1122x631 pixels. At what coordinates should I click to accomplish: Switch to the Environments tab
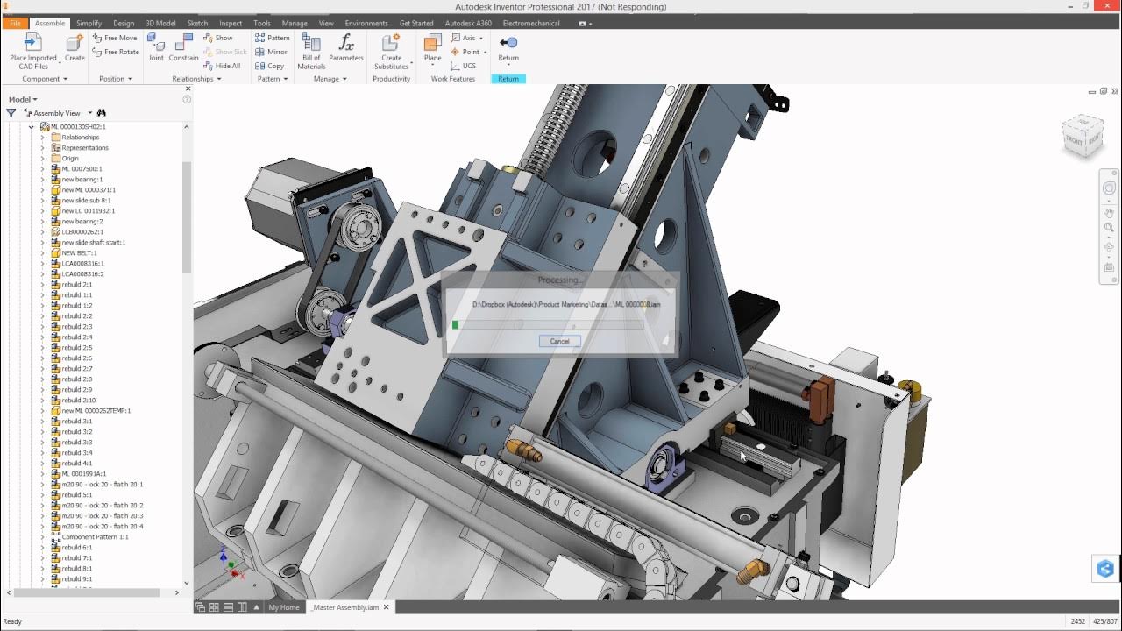(366, 24)
